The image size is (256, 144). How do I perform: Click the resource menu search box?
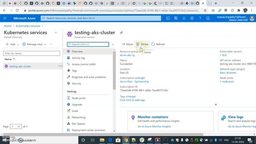coord(88,44)
